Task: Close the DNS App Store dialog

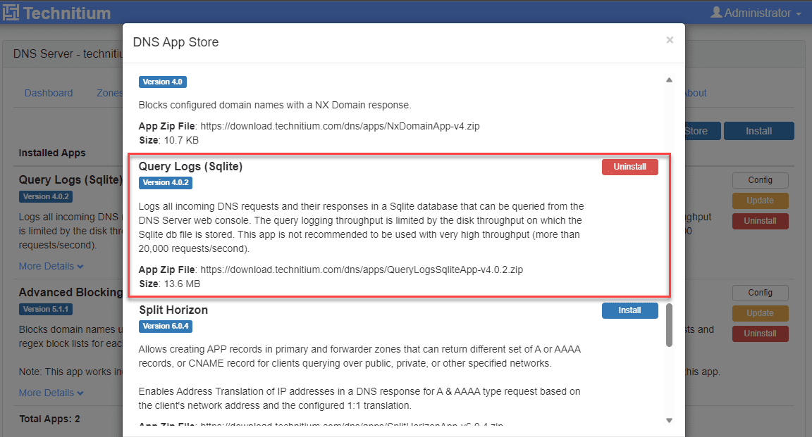Action: (670, 40)
